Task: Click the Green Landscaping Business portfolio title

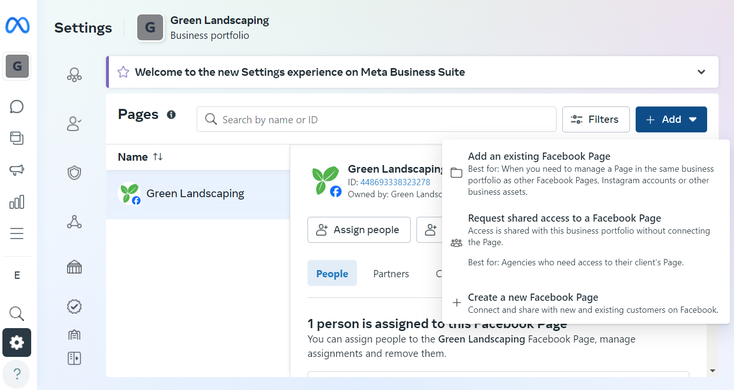Action: 220,27
